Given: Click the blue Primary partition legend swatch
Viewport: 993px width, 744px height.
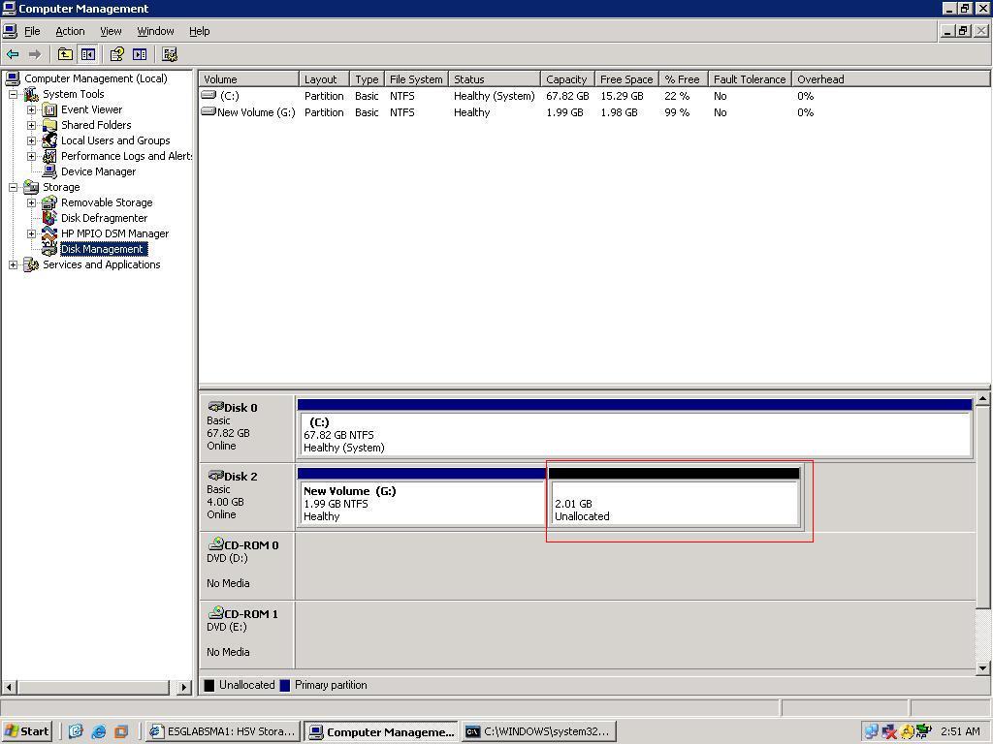Looking at the screenshot, I should coord(285,685).
